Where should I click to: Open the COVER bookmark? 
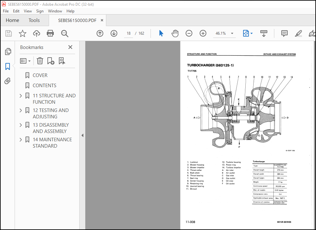[x=40, y=75]
